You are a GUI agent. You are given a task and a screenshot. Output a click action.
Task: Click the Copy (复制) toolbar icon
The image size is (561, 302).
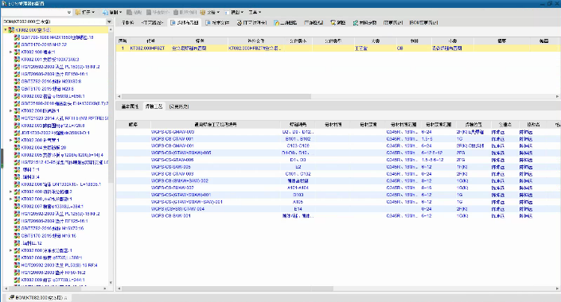[105, 12]
